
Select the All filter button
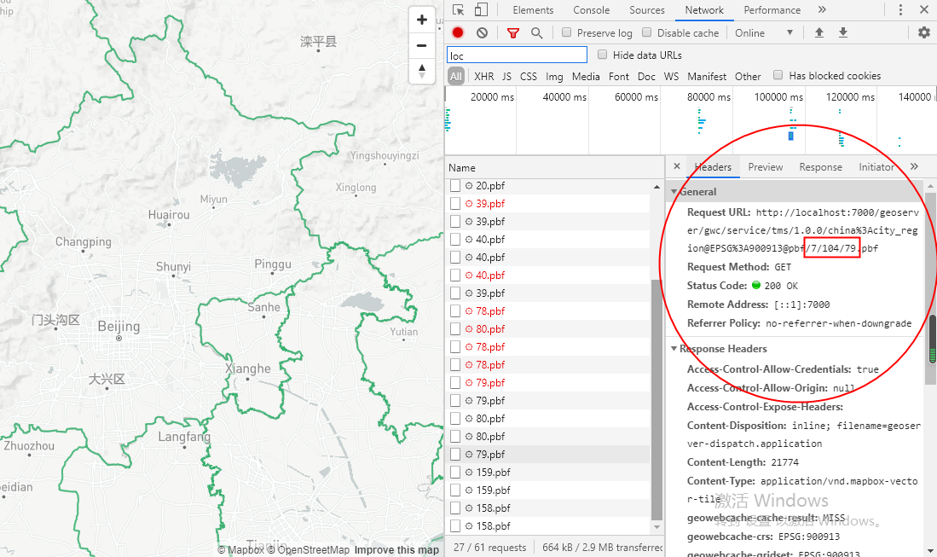(456, 76)
